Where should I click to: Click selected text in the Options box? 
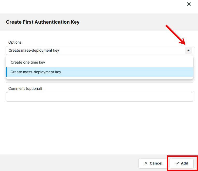34,51
